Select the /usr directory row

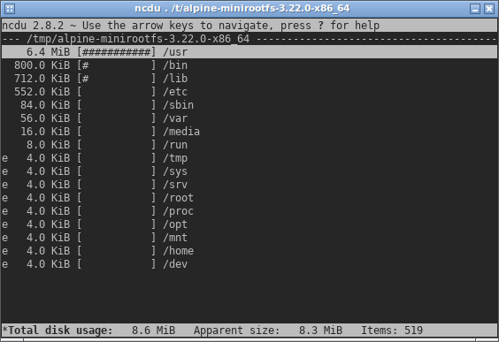(249, 52)
